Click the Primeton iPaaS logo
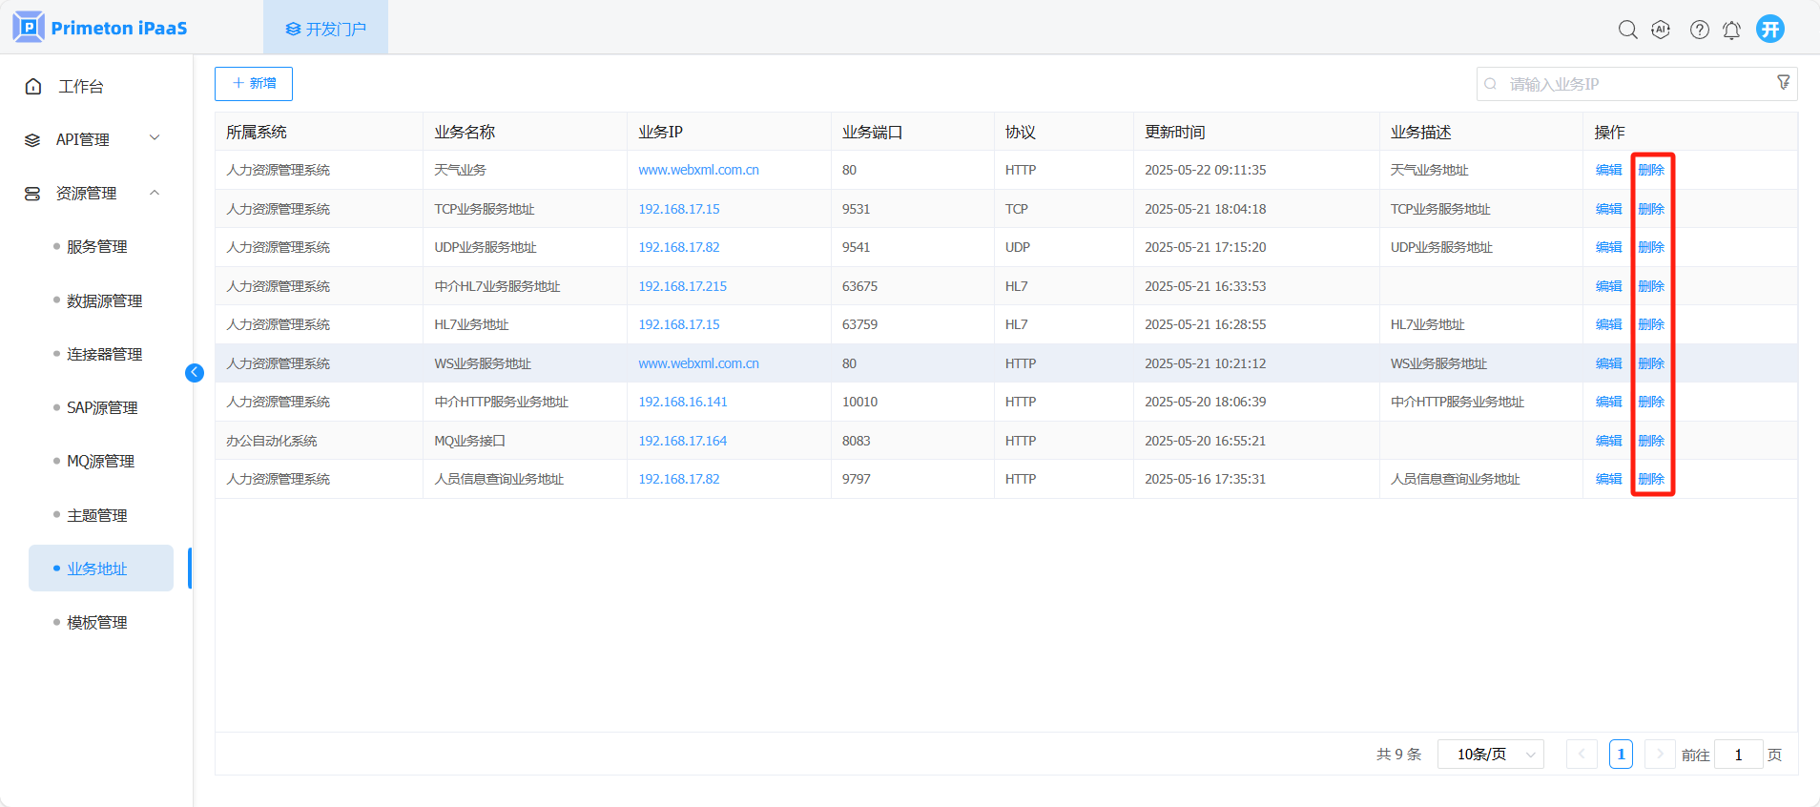This screenshot has height=807, width=1820. click(x=100, y=28)
